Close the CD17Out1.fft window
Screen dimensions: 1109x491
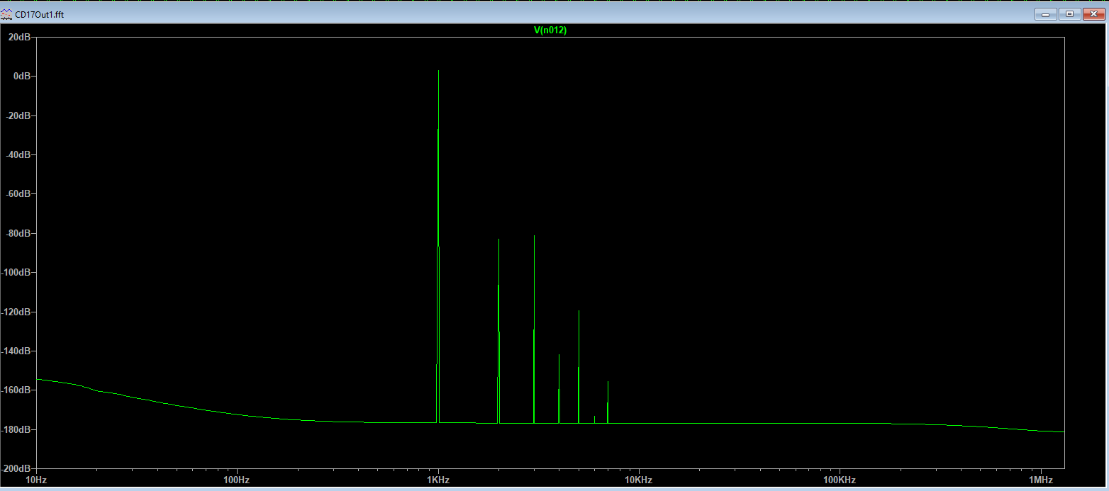(x=1094, y=13)
